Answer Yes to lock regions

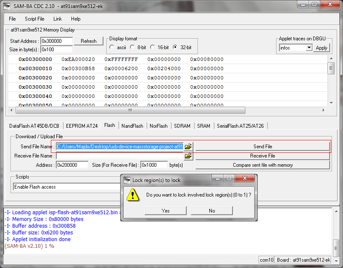click(x=166, y=211)
